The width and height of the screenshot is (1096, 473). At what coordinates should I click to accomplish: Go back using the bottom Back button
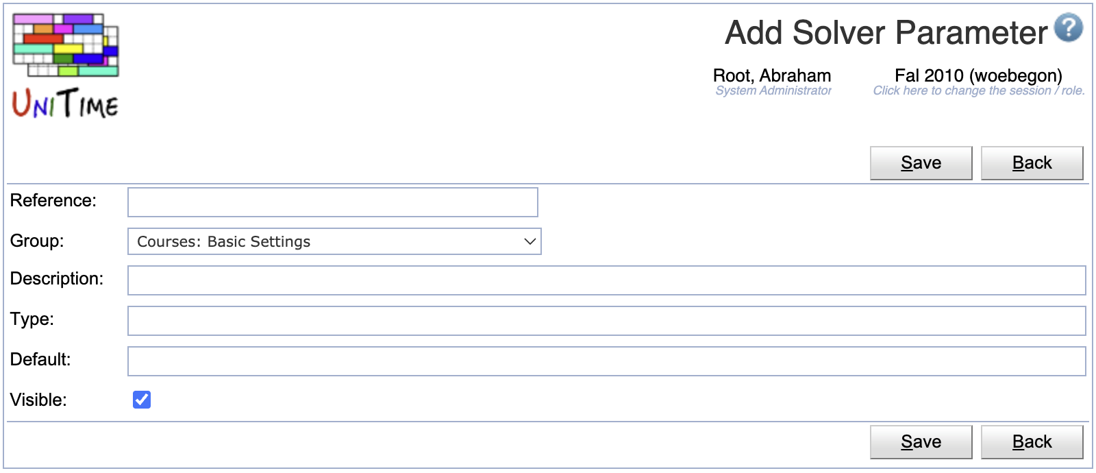click(1032, 442)
